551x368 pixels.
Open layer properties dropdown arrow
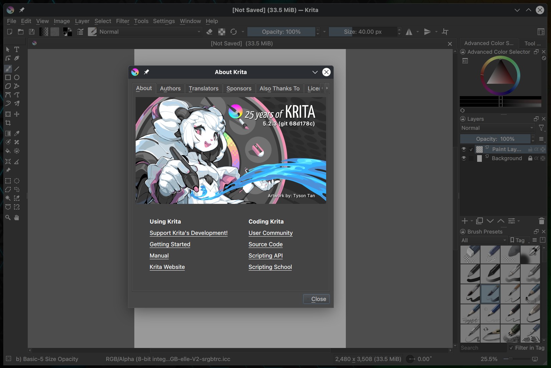(519, 221)
